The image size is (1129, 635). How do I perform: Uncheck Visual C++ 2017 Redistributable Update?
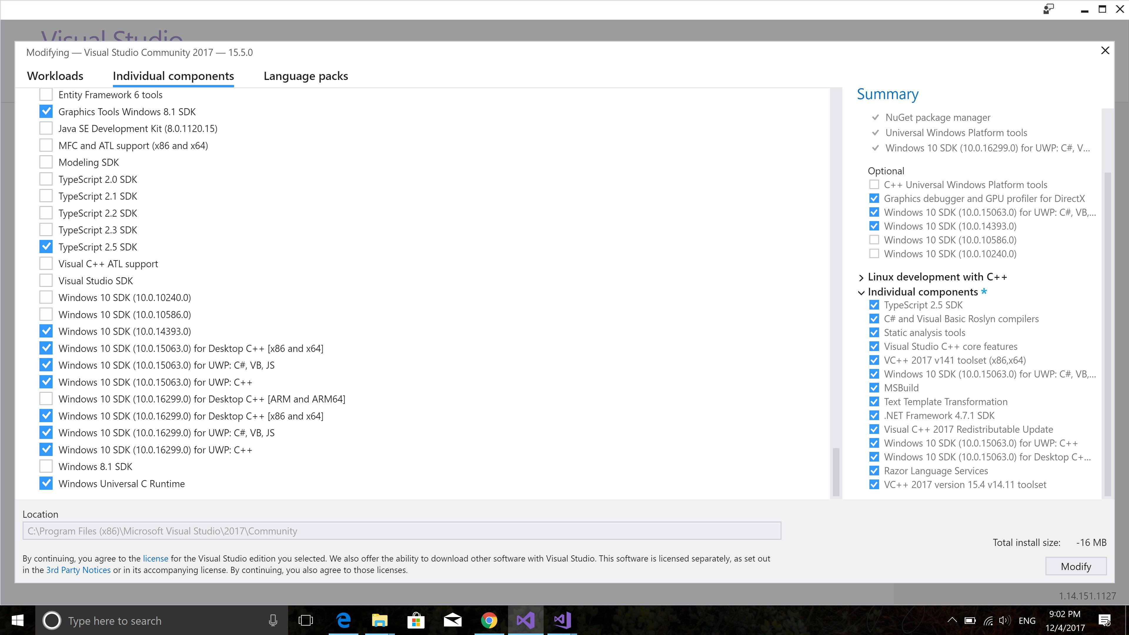874,430
